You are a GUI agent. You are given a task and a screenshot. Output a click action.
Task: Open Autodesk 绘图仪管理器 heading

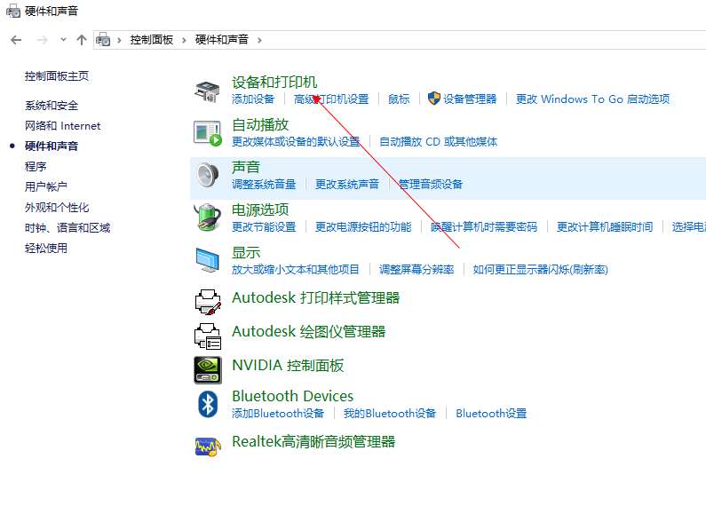308,331
